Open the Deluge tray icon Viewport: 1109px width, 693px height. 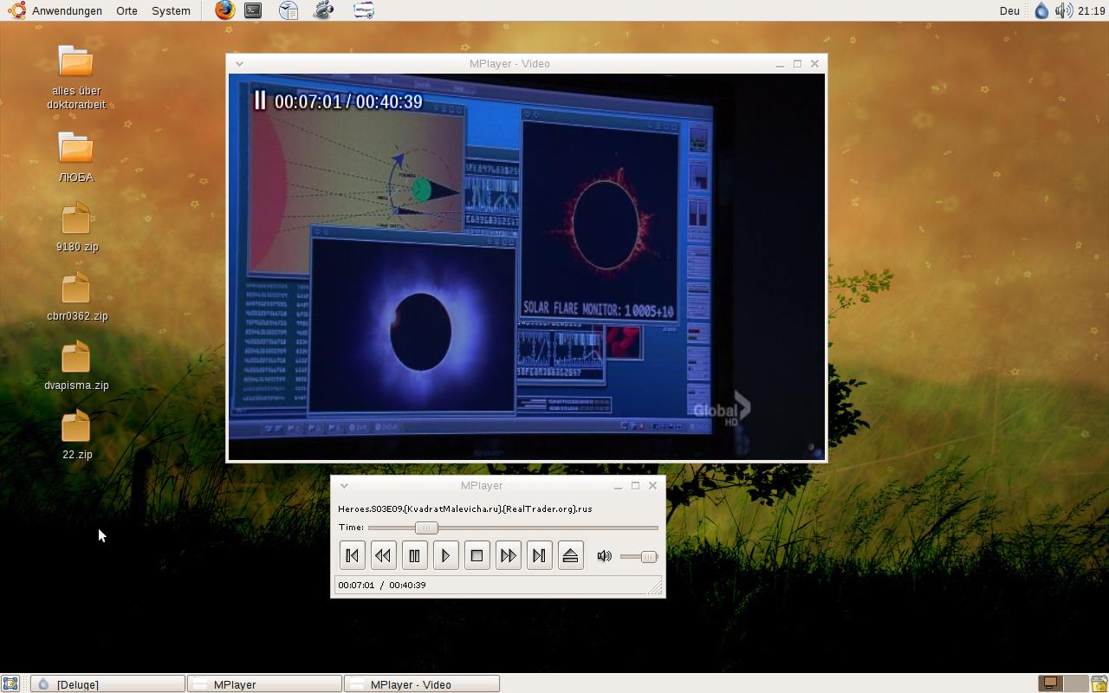tap(1041, 10)
